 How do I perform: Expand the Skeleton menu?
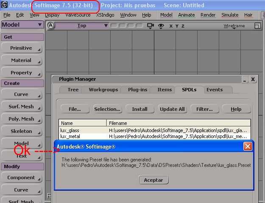tap(22, 131)
